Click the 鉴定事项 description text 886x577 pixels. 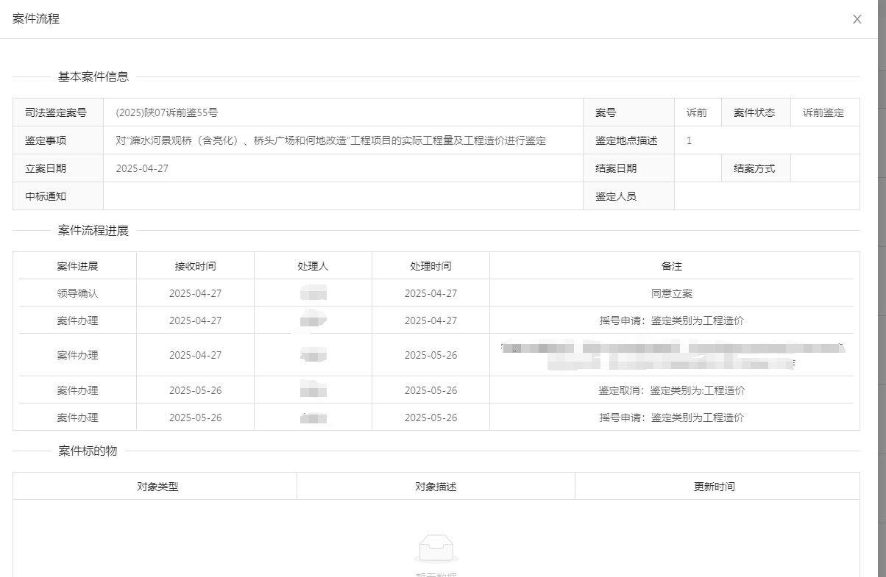coord(330,140)
